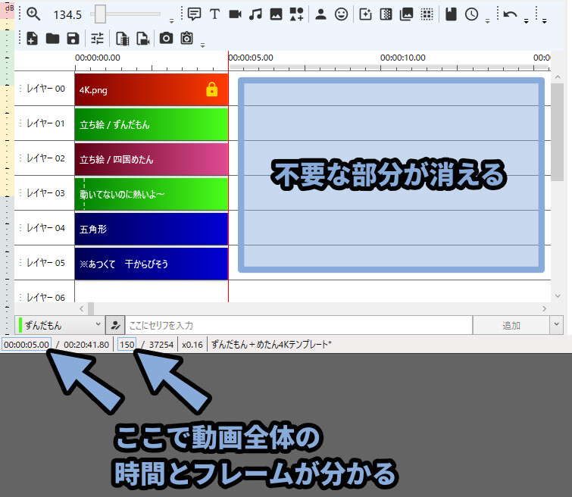The height and width of the screenshot is (497, 572).
Task: Click vertical scrollbar up arrow
Action: pos(558,77)
